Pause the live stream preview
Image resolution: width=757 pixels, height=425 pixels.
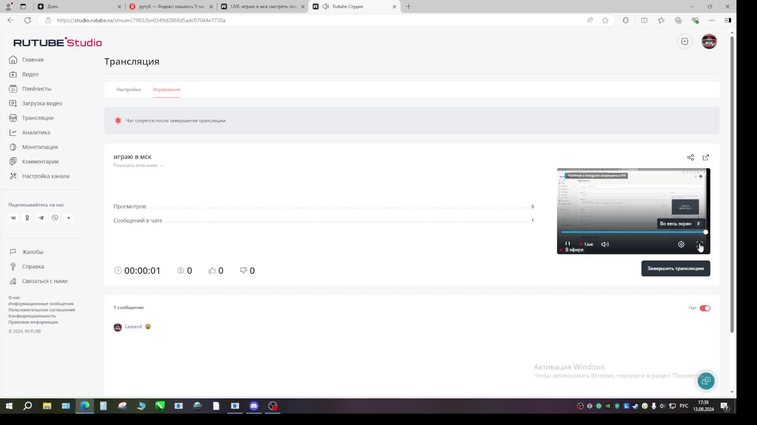click(x=568, y=244)
